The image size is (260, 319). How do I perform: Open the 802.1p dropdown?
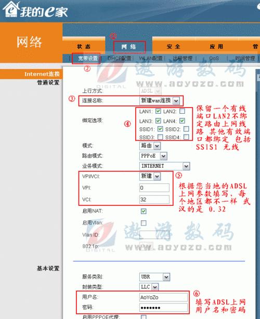coord(146,246)
